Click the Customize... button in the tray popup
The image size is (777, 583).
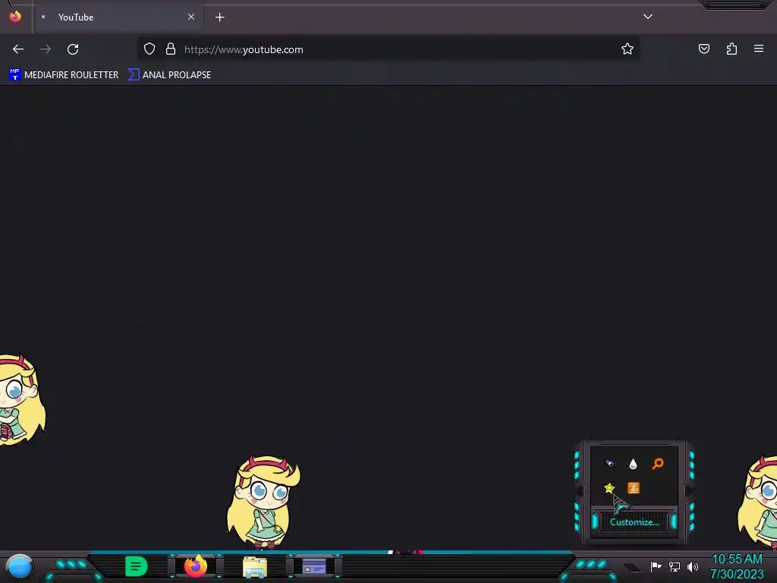(634, 522)
